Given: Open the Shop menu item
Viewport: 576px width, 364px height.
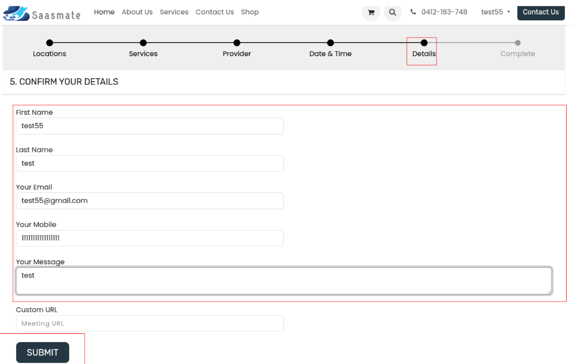Looking at the screenshot, I should 250,12.
